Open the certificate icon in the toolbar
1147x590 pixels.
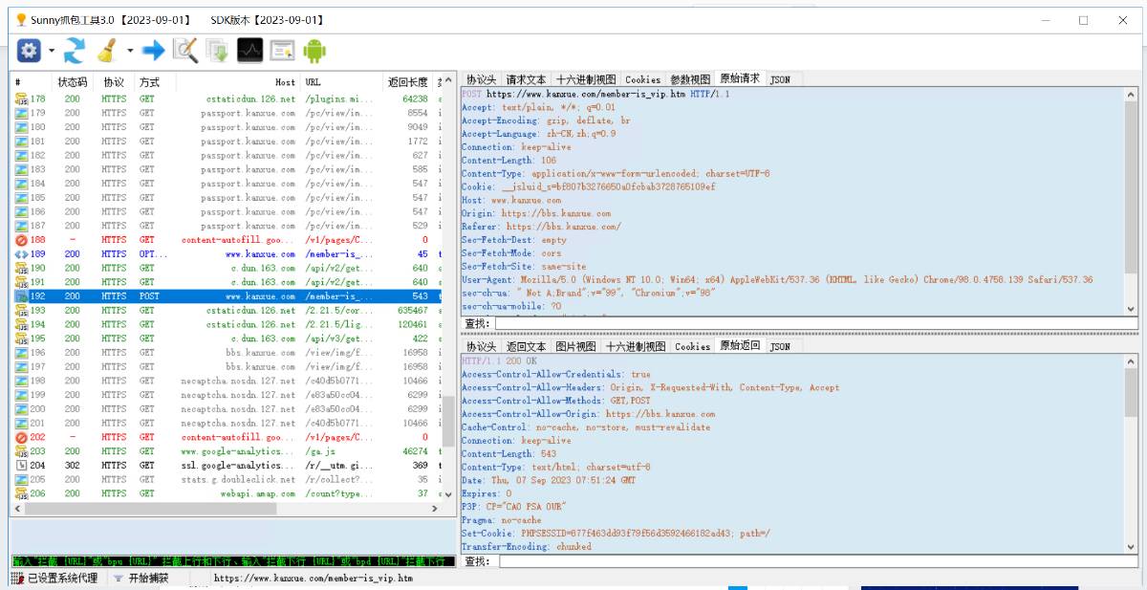pos(282,51)
